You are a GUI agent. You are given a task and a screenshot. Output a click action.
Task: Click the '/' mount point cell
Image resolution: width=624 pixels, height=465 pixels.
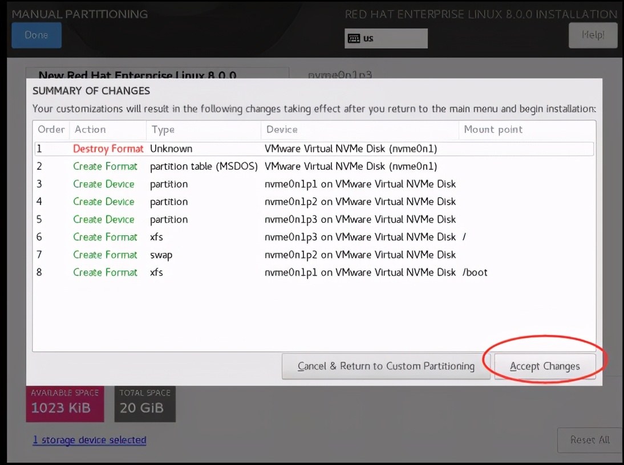click(x=464, y=237)
